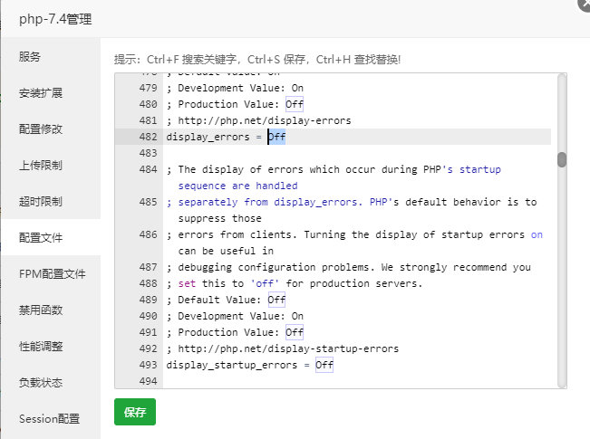The height and width of the screenshot is (439, 590).
Task: Close the php-7.4管理 dialog
Action: click(585, 4)
